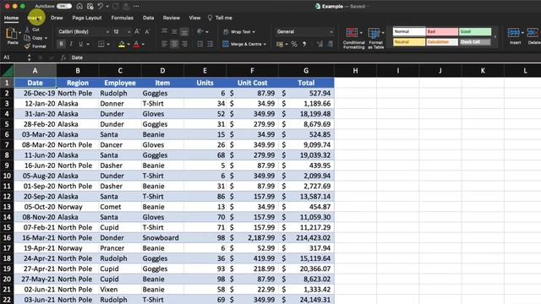
Task: Toggle the AutoSave switch
Action: (64, 6)
